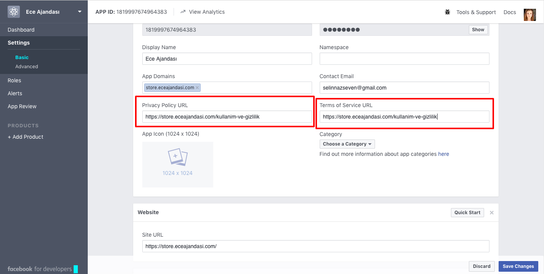Open Advanced settings submenu item
This screenshot has height=274, width=544.
click(x=27, y=66)
